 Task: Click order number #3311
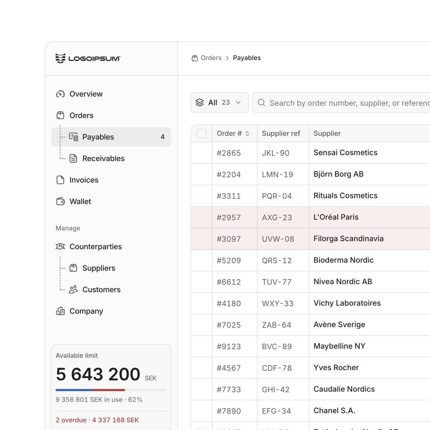229,196
